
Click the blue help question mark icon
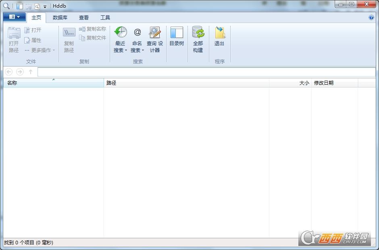371,17
